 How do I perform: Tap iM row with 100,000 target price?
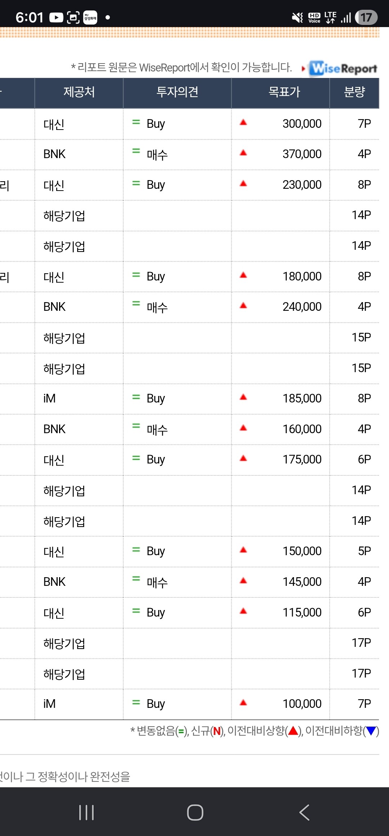pos(189,704)
